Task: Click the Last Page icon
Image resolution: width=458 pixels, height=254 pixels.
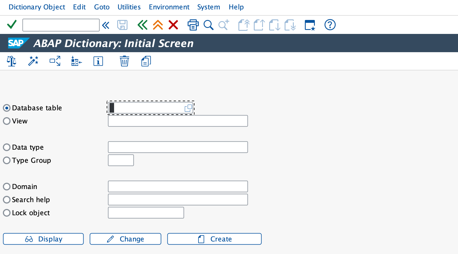Action: [290, 25]
